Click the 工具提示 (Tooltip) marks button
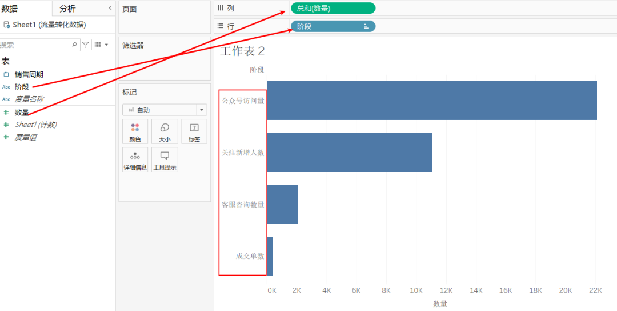617x311 pixels. coord(165,160)
